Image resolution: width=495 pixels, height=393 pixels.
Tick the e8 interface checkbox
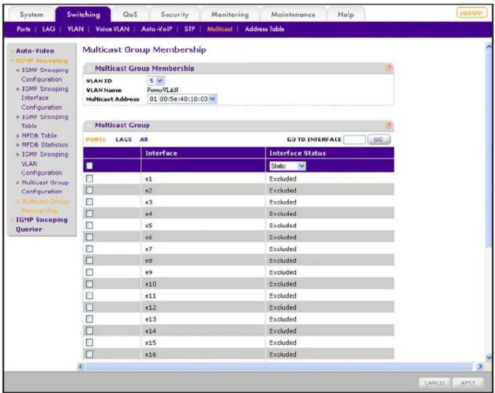(x=89, y=260)
